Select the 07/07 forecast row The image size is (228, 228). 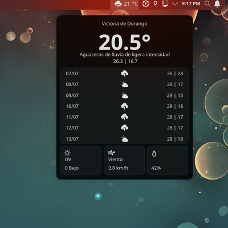click(x=124, y=74)
